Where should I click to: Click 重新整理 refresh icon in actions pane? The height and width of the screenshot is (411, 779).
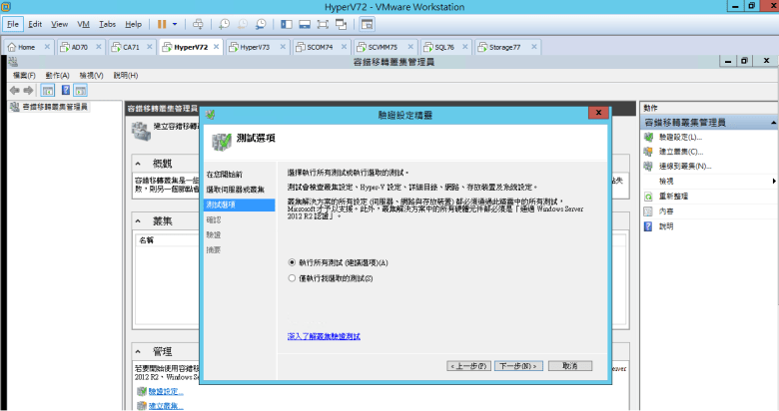point(648,197)
